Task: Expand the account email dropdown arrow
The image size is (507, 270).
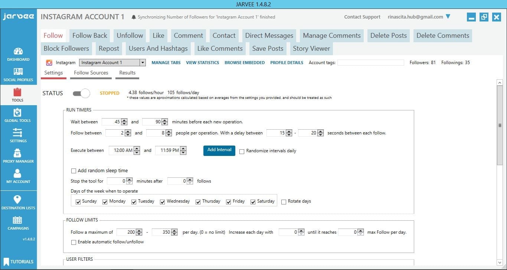Action: pos(448,17)
